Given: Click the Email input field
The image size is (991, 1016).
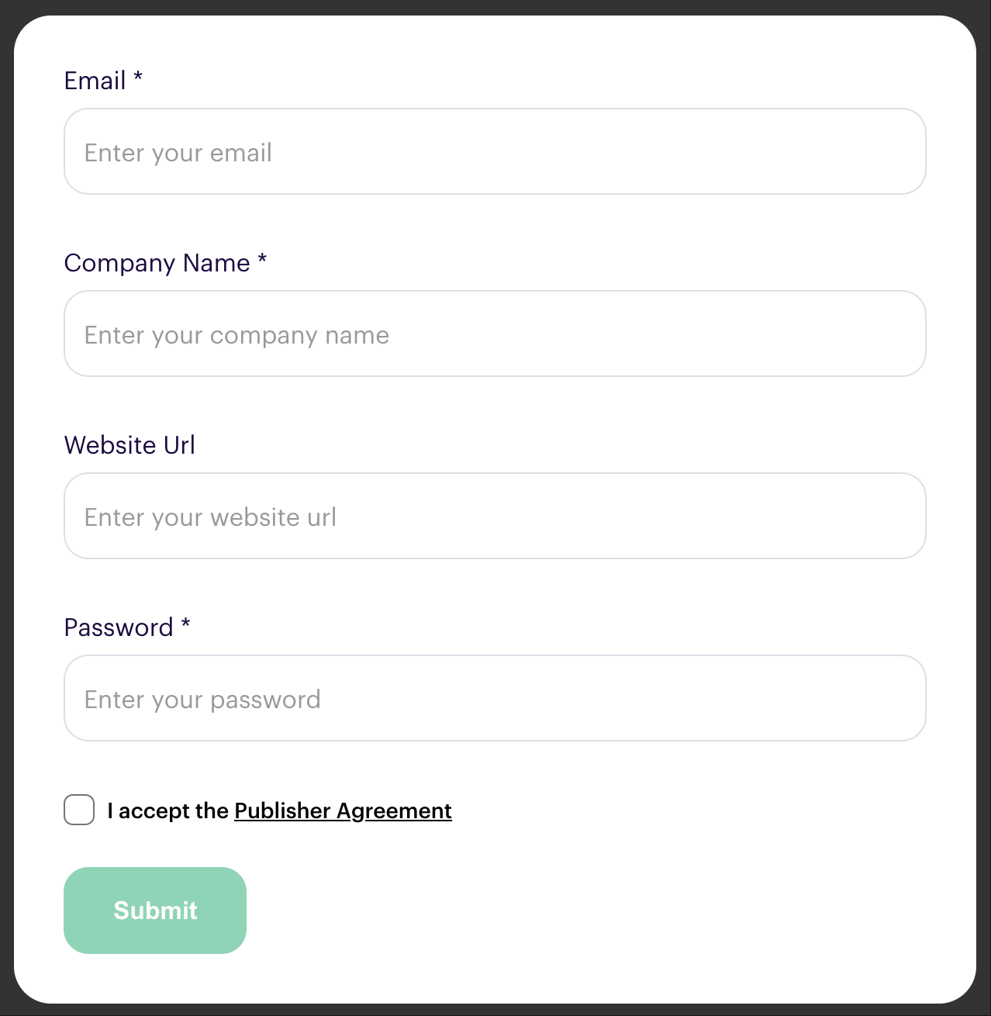Looking at the screenshot, I should [495, 151].
